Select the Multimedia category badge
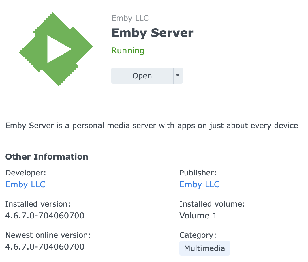308x262 pixels. [x=204, y=248]
